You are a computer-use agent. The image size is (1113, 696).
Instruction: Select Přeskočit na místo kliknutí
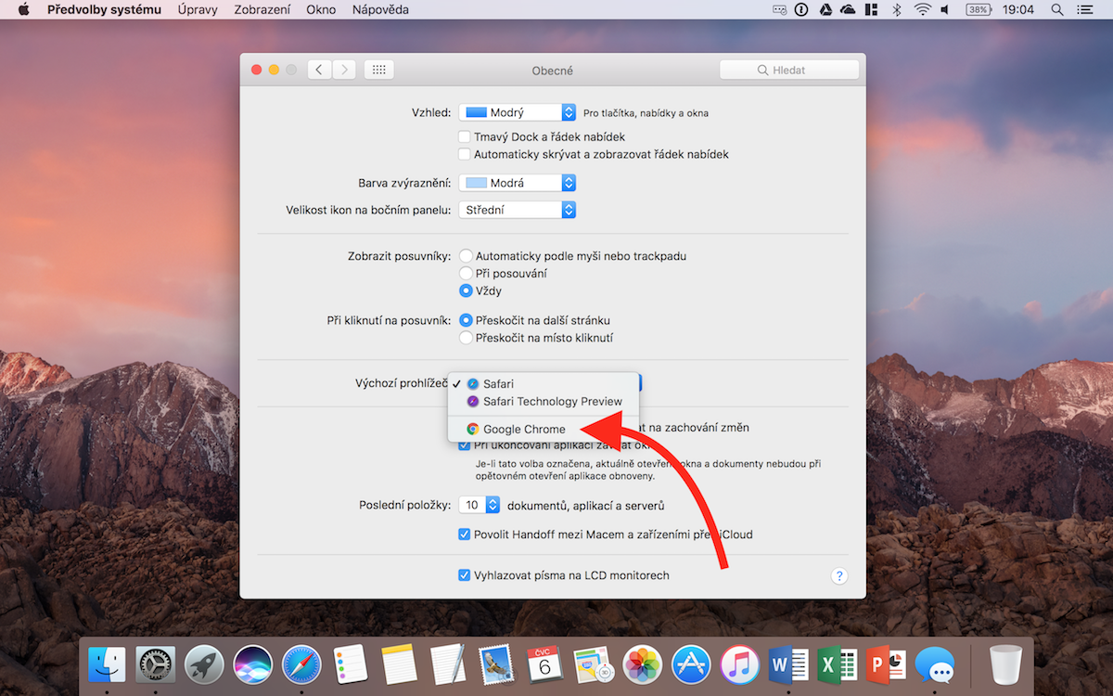click(466, 338)
